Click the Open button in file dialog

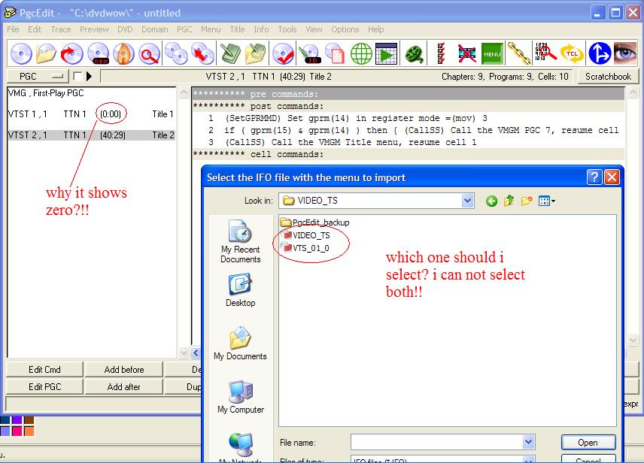588,443
